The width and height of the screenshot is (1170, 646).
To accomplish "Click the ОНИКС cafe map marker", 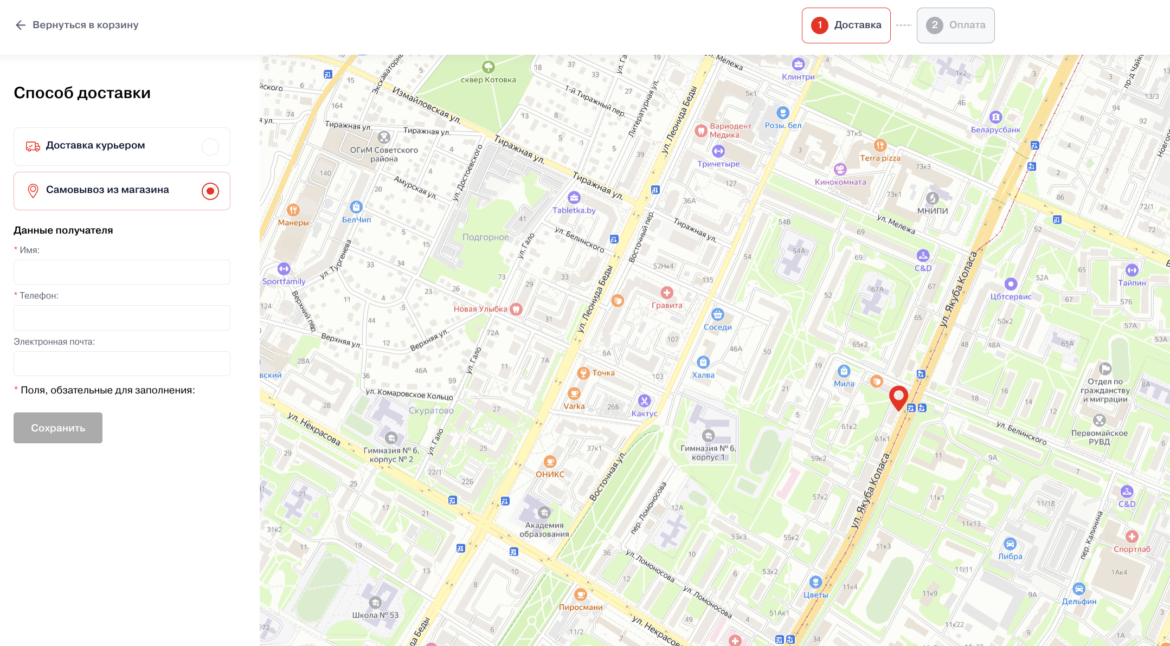I will (x=550, y=462).
